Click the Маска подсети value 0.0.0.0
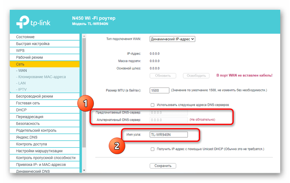Screen dimensions: 290x183 point(154,61)
